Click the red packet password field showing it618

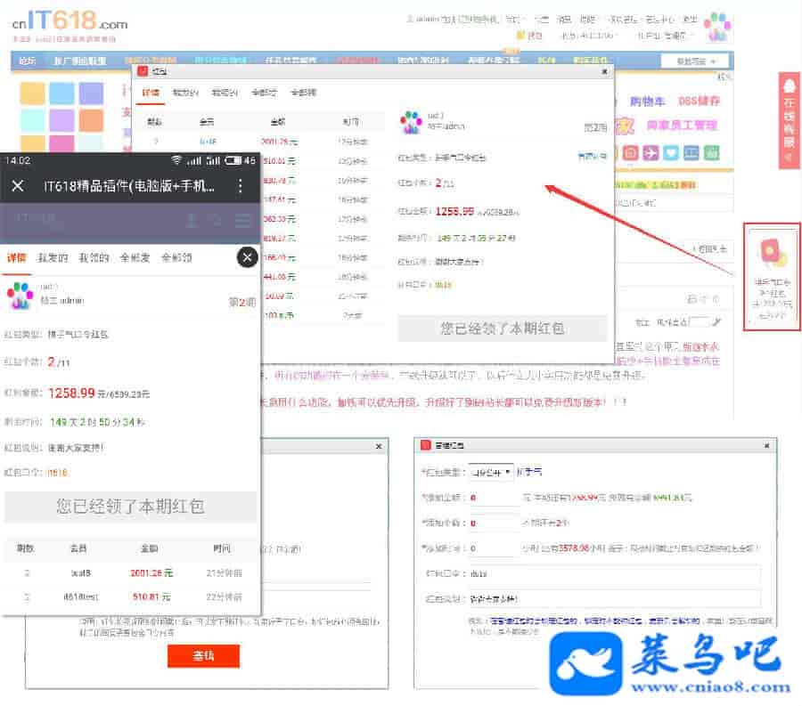click(614, 573)
